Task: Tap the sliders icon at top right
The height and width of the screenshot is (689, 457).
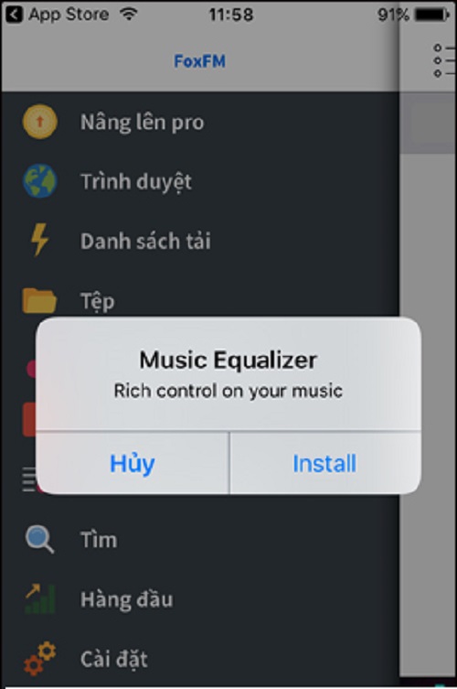Action: coord(444,60)
